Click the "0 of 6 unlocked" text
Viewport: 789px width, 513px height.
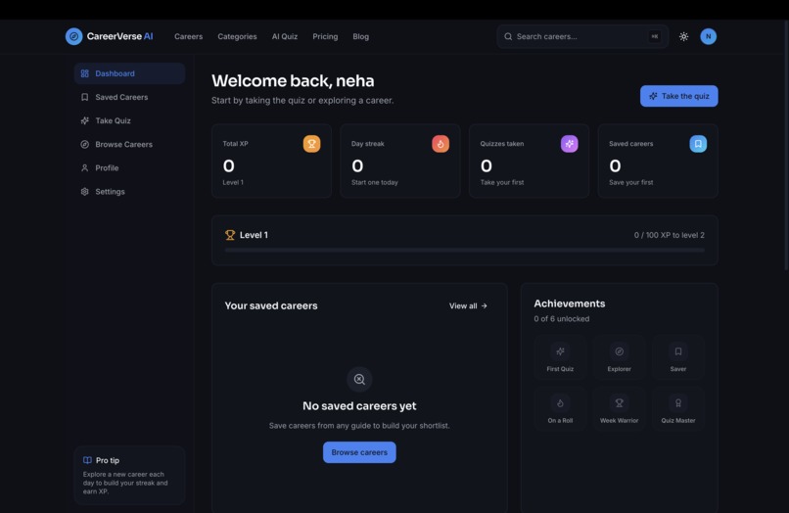562,319
